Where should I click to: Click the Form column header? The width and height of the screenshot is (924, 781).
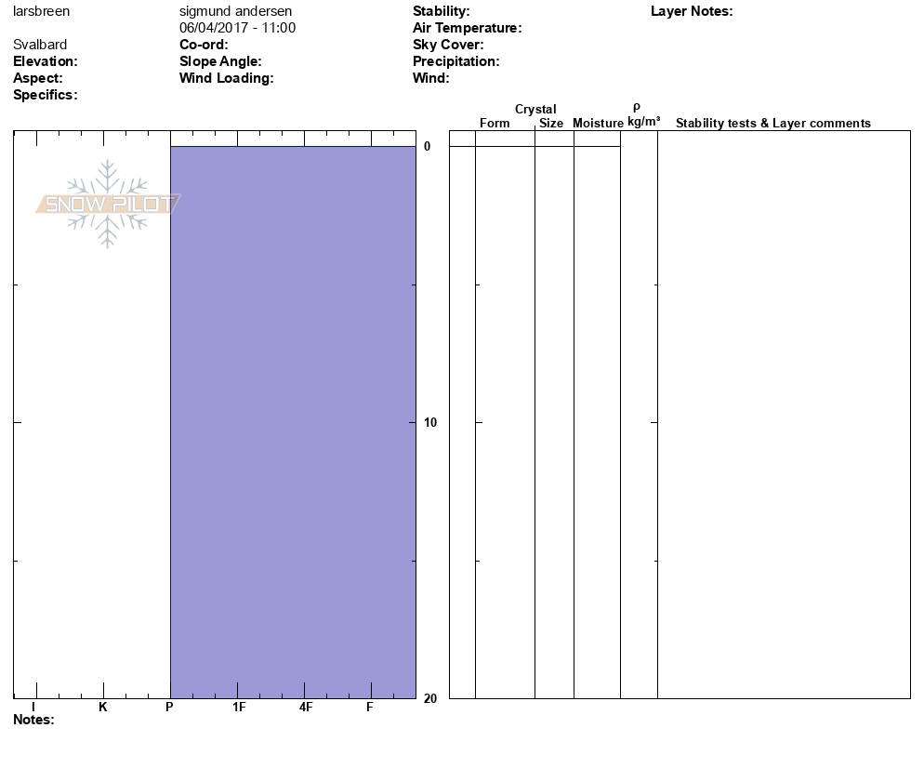(495, 123)
